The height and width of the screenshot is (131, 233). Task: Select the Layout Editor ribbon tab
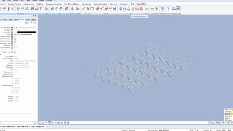141,4
